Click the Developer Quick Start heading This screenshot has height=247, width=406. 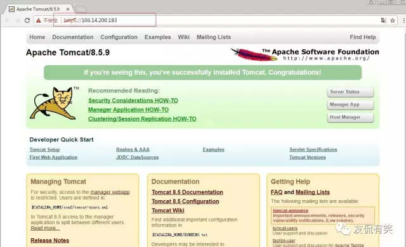62,140
